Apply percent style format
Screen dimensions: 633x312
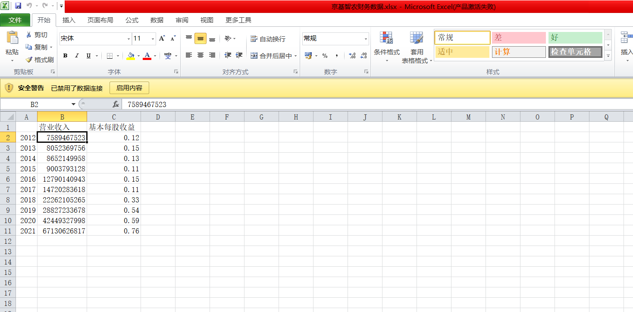click(x=325, y=56)
